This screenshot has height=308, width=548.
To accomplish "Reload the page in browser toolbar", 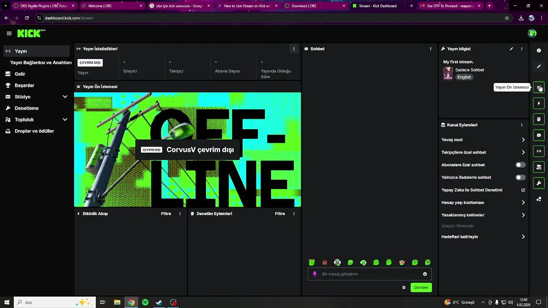I will click(27, 18).
